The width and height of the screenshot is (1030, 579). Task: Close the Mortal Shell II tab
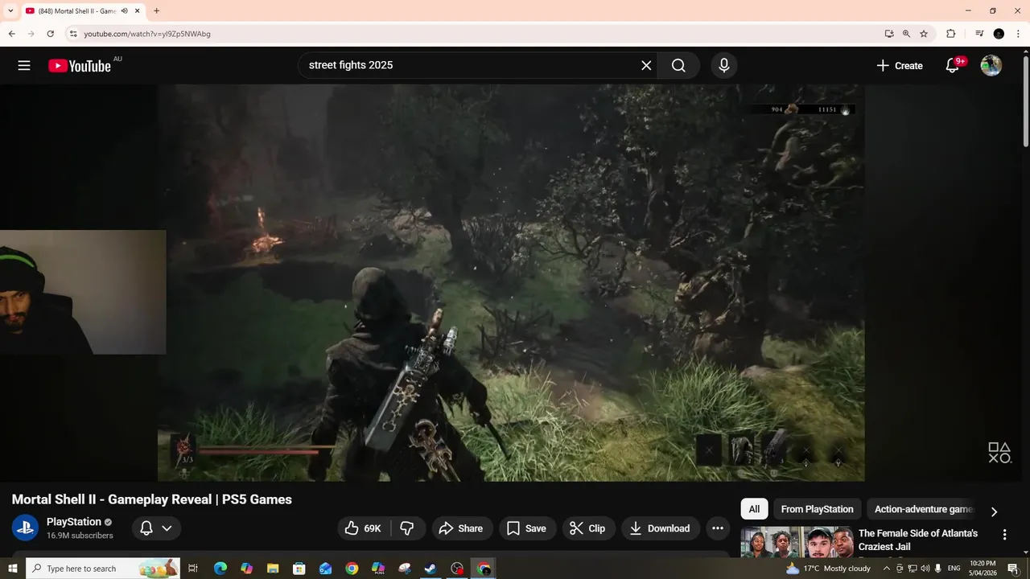point(138,10)
